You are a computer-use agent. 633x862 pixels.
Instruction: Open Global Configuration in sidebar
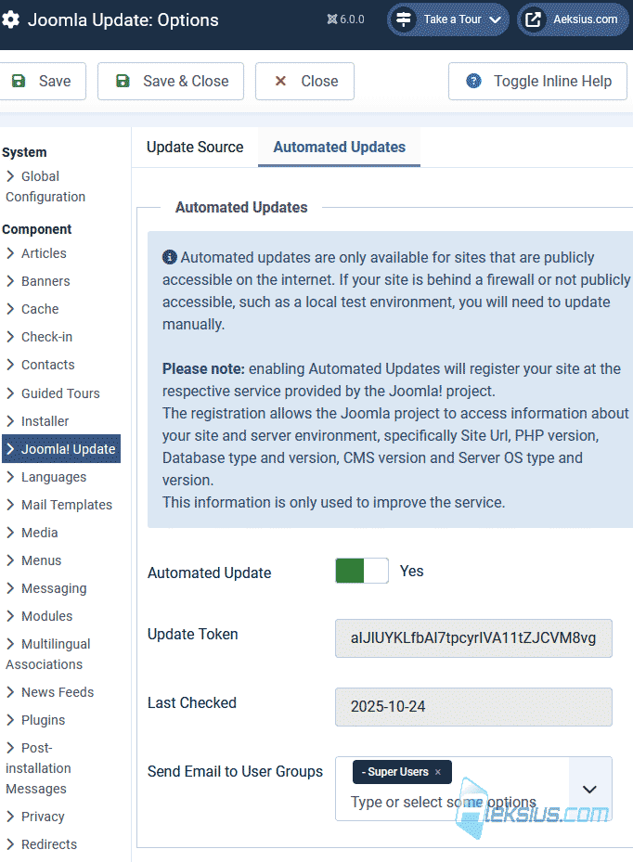tap(45, 187)
